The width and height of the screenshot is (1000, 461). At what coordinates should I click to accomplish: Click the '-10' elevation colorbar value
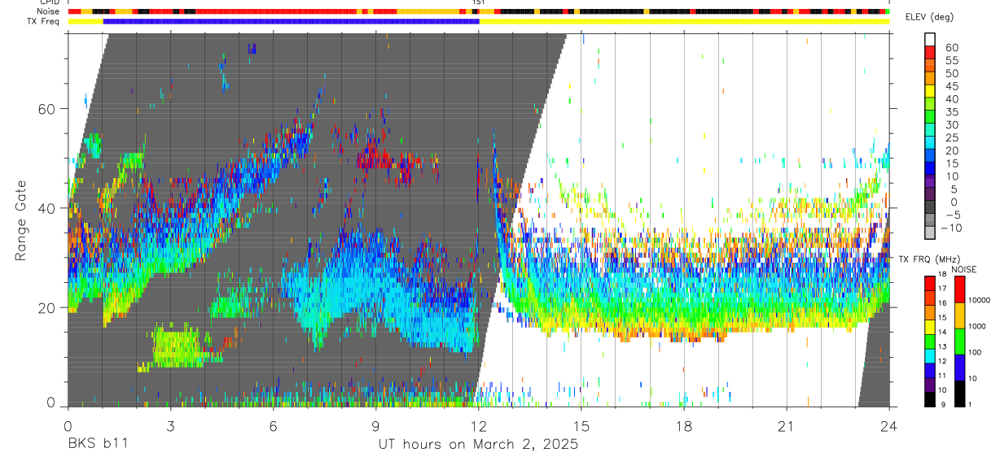pyautogui.click(x=953, y=228)
